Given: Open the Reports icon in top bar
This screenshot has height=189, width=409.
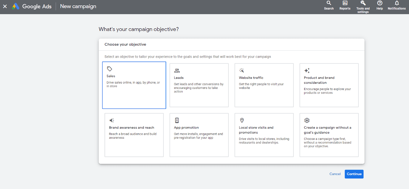Looking at the screenshot, I should pos(345,3).
